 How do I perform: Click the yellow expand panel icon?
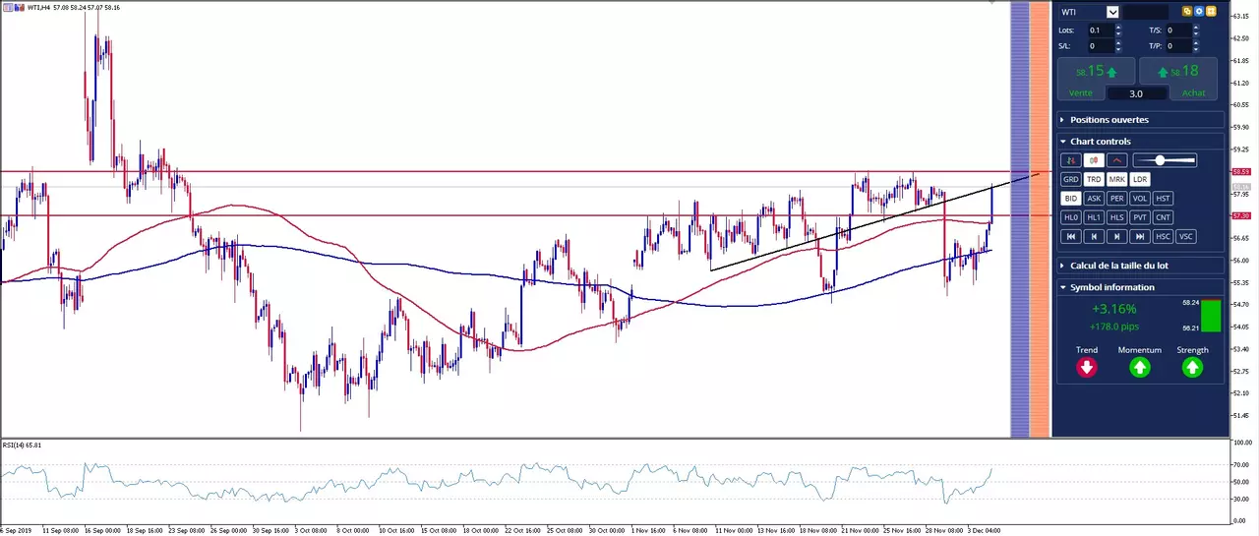(1211, 12)
